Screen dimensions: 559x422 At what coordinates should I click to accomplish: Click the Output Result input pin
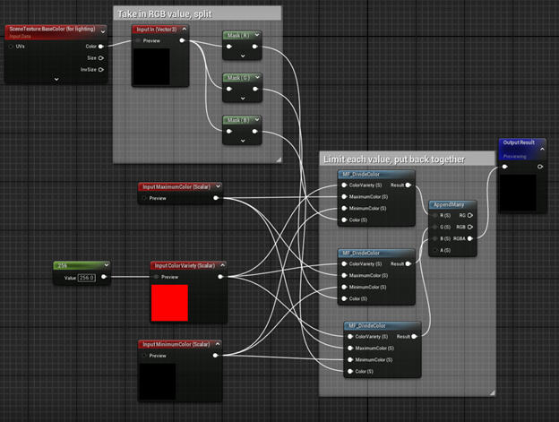504,166
